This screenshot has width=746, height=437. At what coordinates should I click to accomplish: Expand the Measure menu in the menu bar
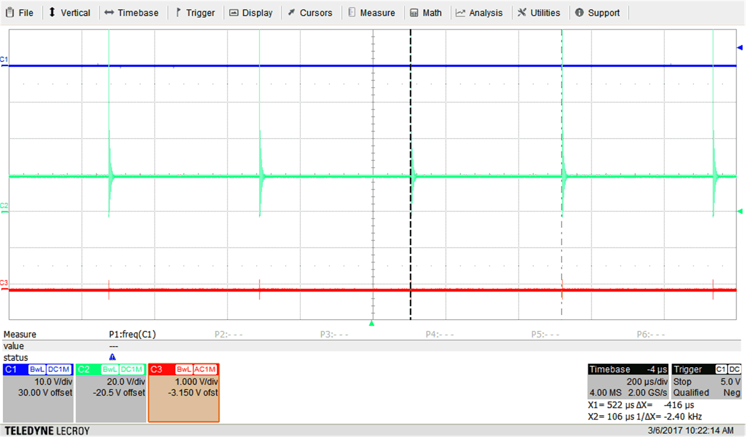click(371, 12)
